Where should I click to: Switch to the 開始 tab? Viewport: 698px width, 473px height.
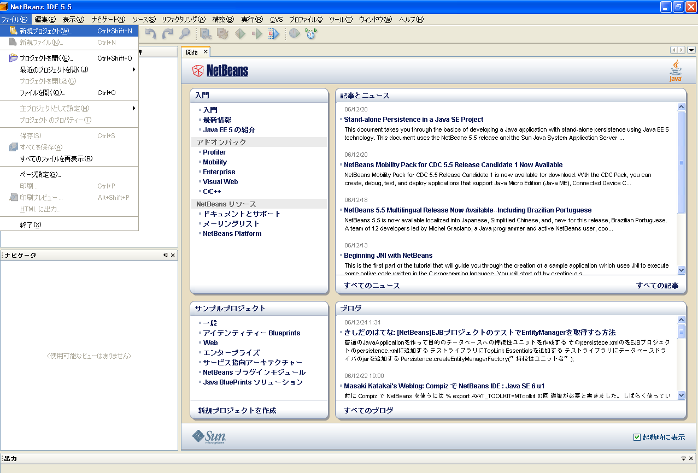click(x=192, y=52)
